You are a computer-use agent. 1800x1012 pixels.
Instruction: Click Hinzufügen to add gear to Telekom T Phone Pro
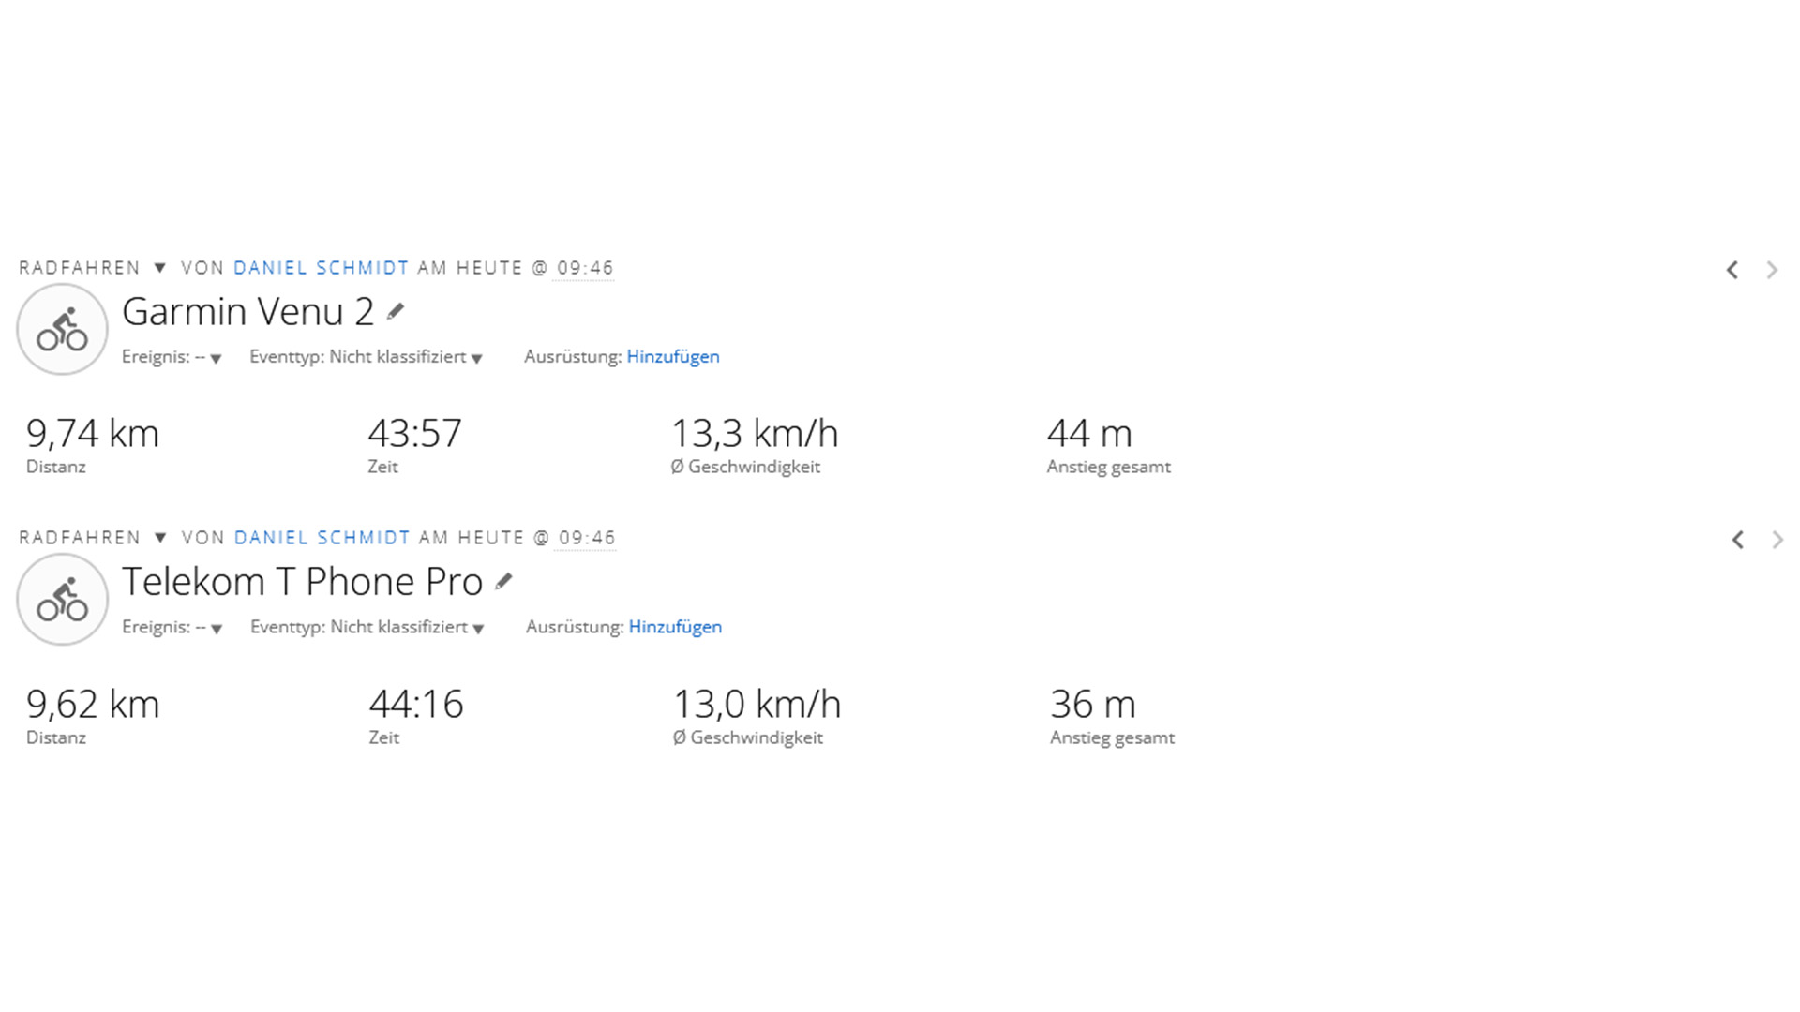[x=675, y=627]
